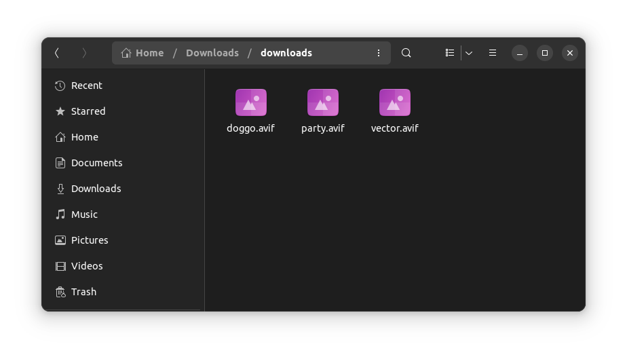Select the doggo.avif image file

(x=250, y=103)
